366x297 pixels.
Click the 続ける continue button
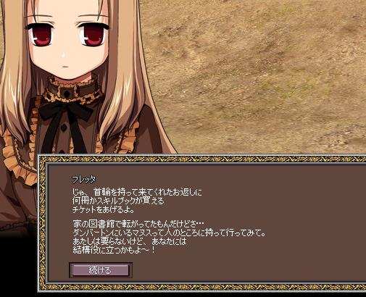(101, 270)
